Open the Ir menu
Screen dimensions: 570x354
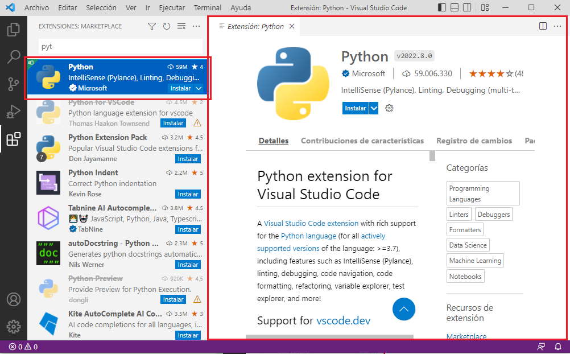(147, 7)
